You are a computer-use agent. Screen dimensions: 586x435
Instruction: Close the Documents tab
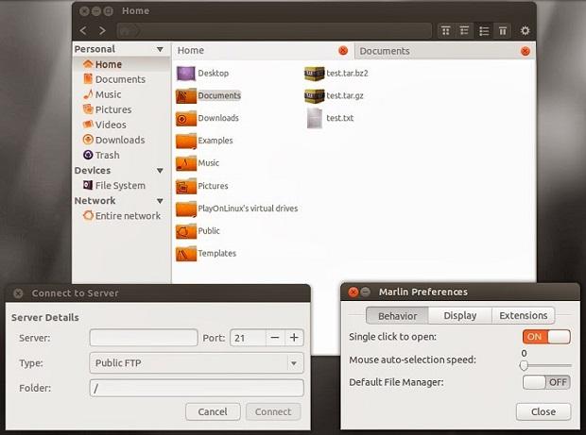coord(526,51)
